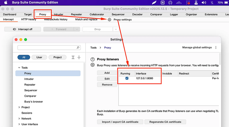
Task: Click the Edit listener button
Action: pos(107,79)
